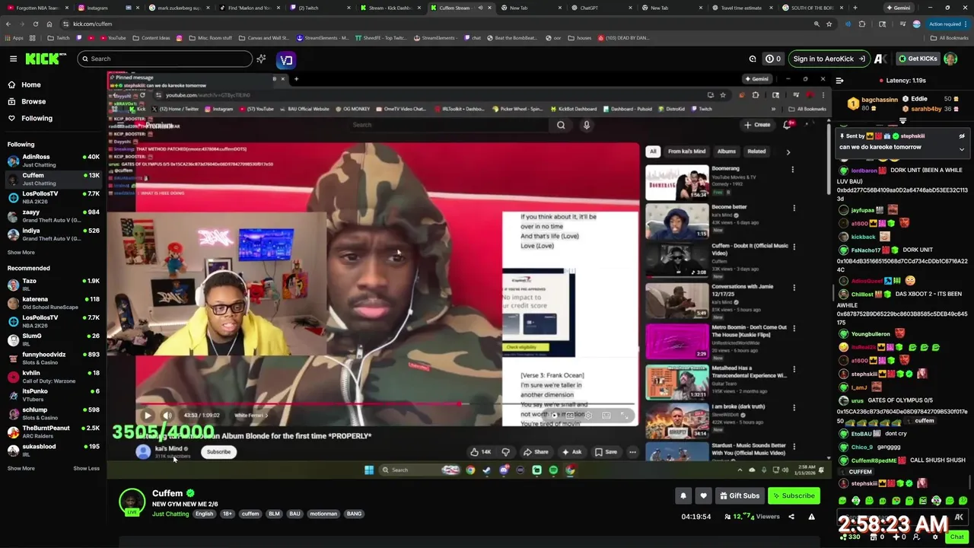
Task: Open the points counter showing 0
Action: pos(773,59)
